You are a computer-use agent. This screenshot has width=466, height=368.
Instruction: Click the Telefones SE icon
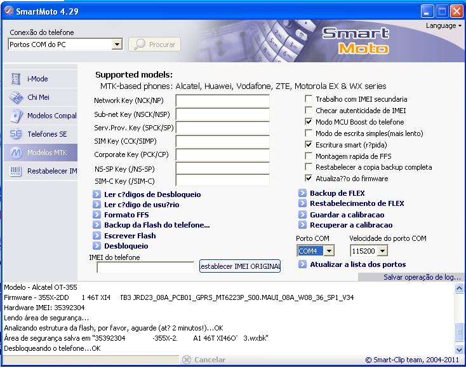click(16, 134)
